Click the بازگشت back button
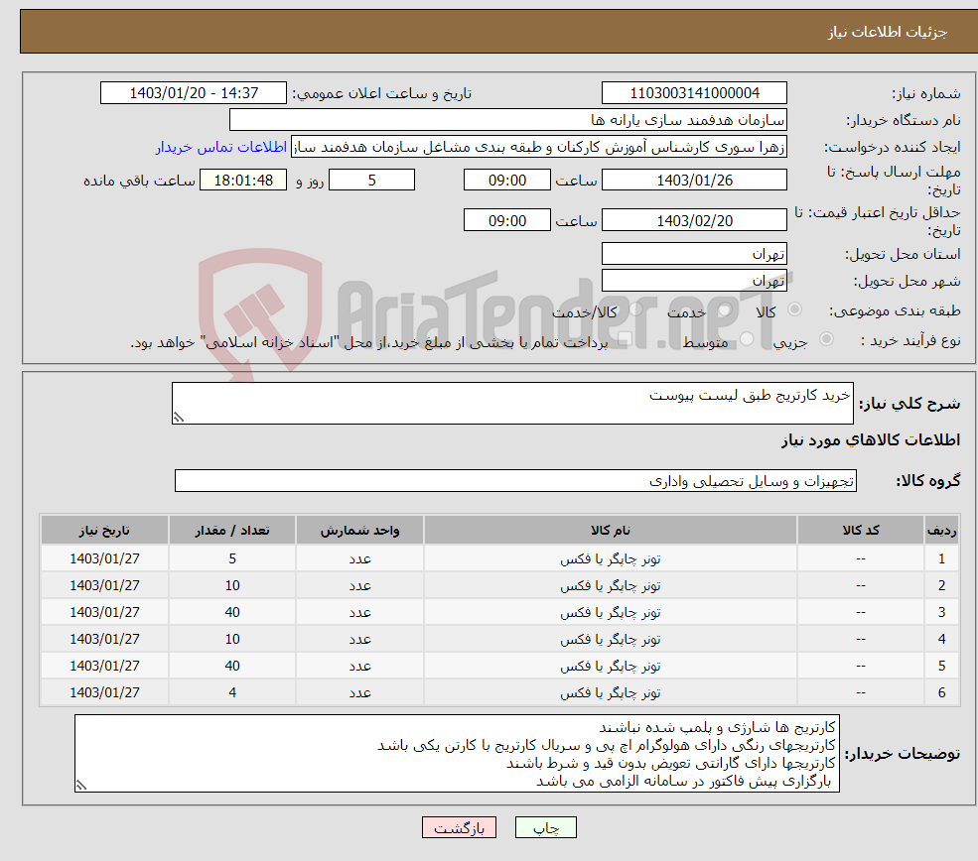The image size is (978, 861). pyautogui.click(x=459, y=827)
